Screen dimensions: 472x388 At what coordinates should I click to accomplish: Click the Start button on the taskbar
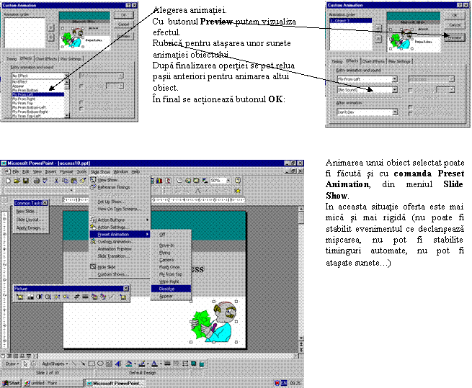pos(14,382)
